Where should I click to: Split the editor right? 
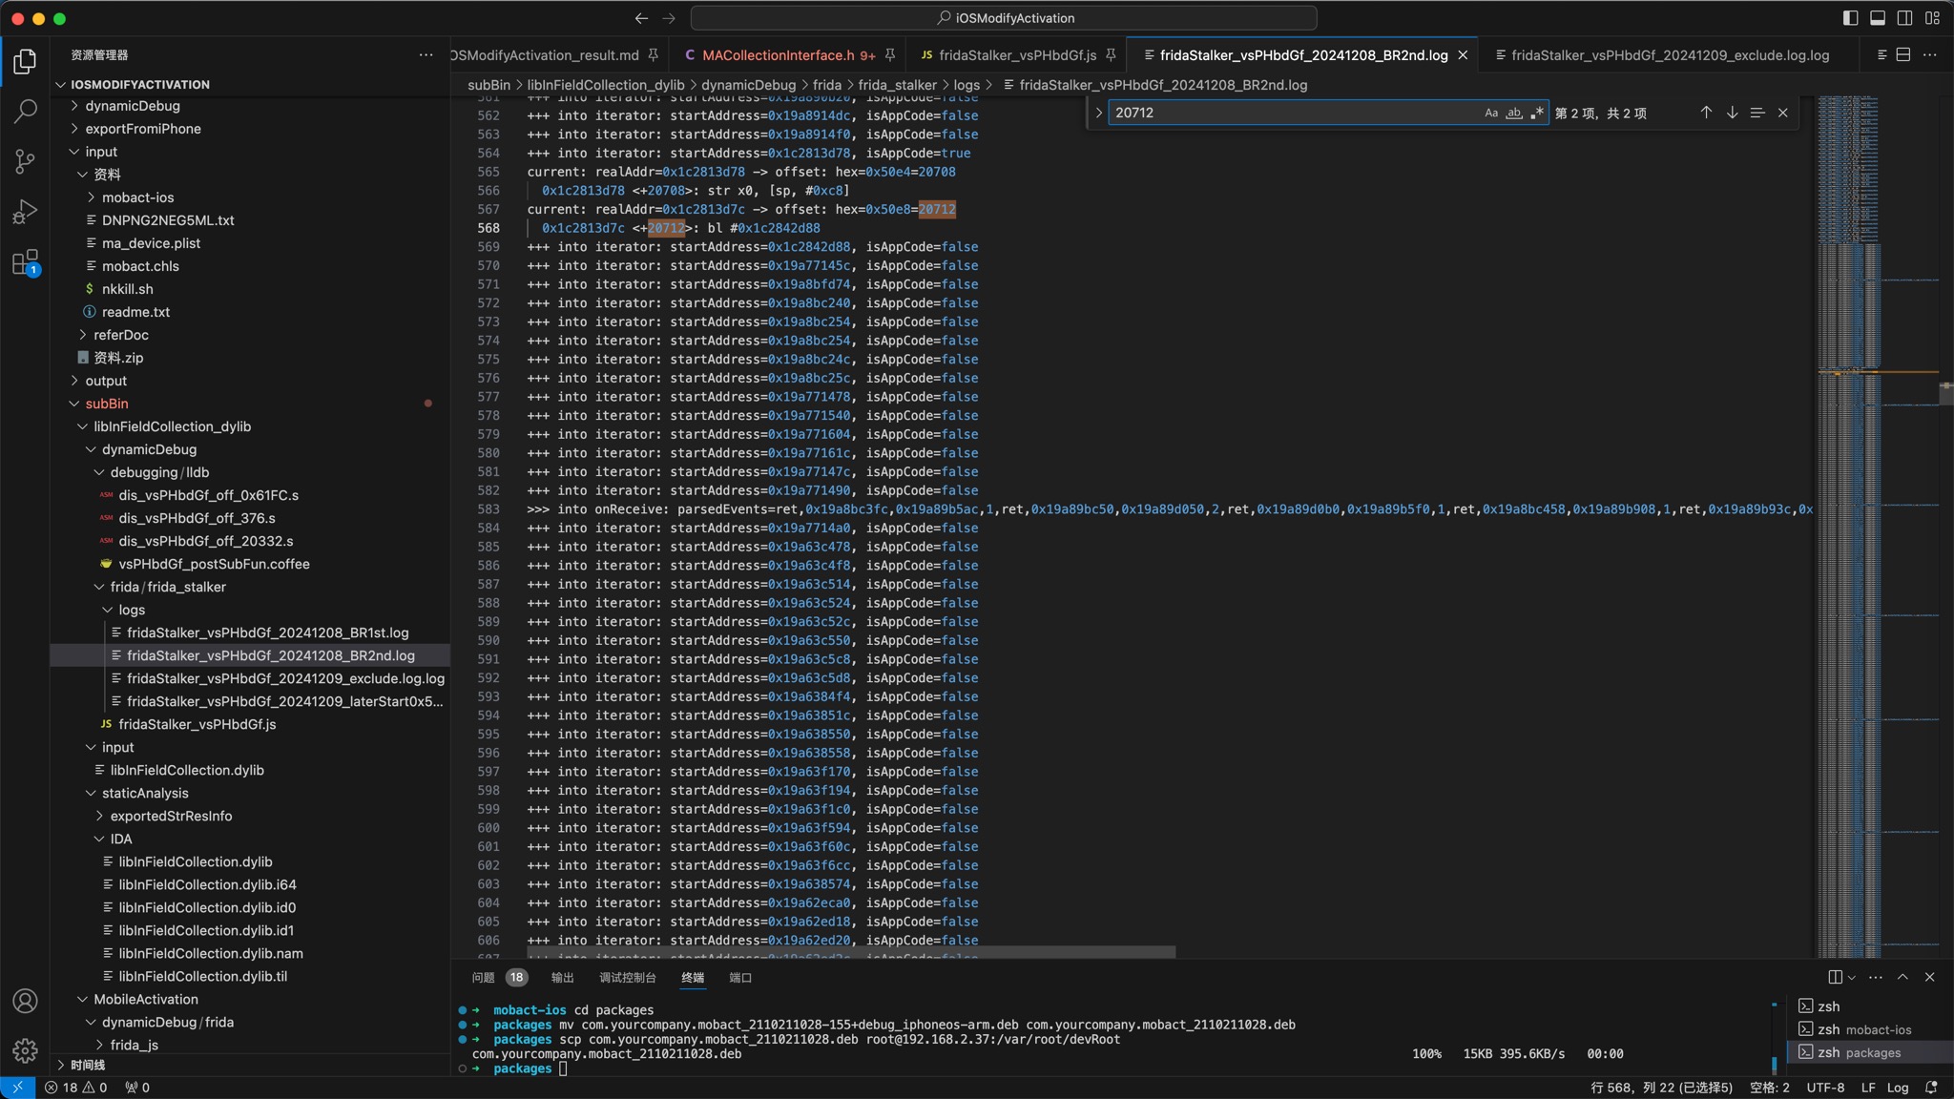1903,55
